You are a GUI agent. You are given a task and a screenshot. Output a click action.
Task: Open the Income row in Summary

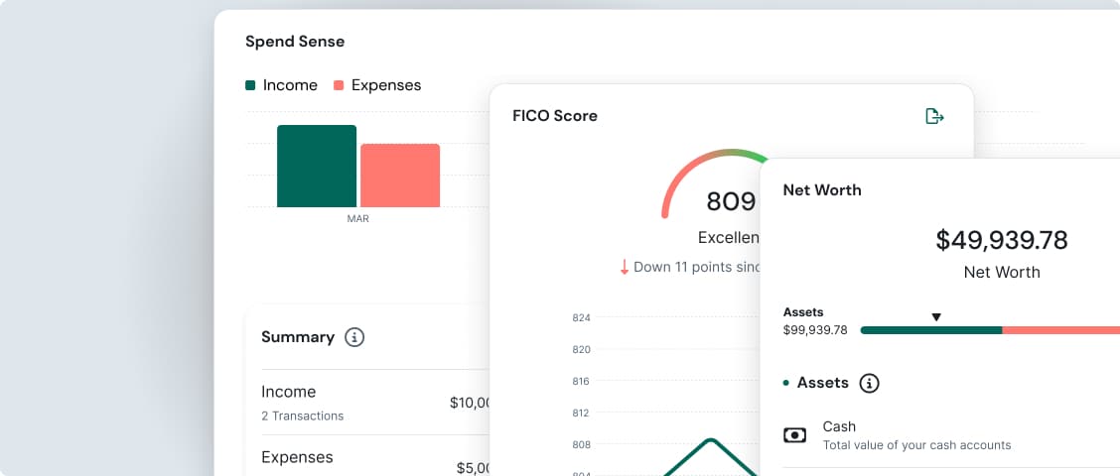tap(375, 403)
